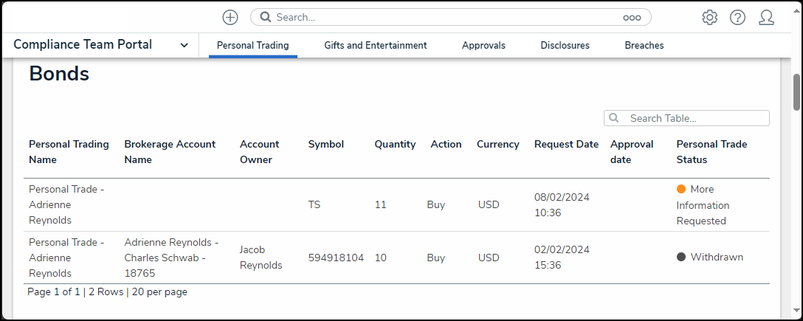Open the user profile icon
This screenshot has height=321, width=803.
(x=766, y=18)
